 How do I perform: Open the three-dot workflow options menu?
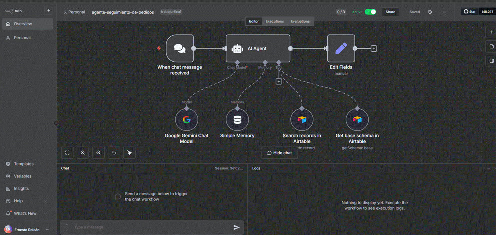click(x=444, y=12)
